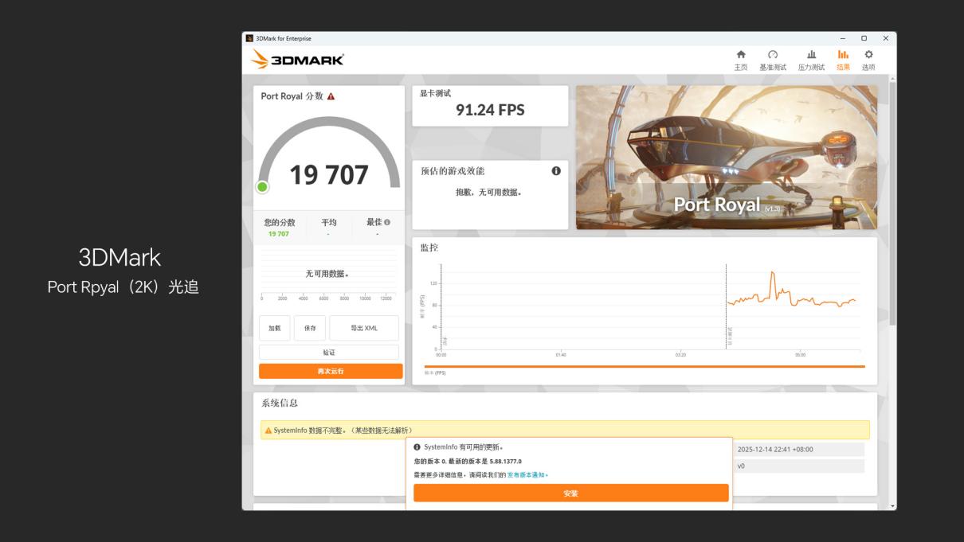
Task: Click the 验证 validate button
Action: pyautogui.click(x=329, y=353)
